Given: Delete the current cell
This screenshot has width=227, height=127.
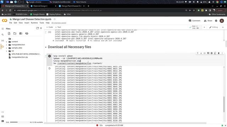Looking at the screenshot, I should (x=218, y=53).
